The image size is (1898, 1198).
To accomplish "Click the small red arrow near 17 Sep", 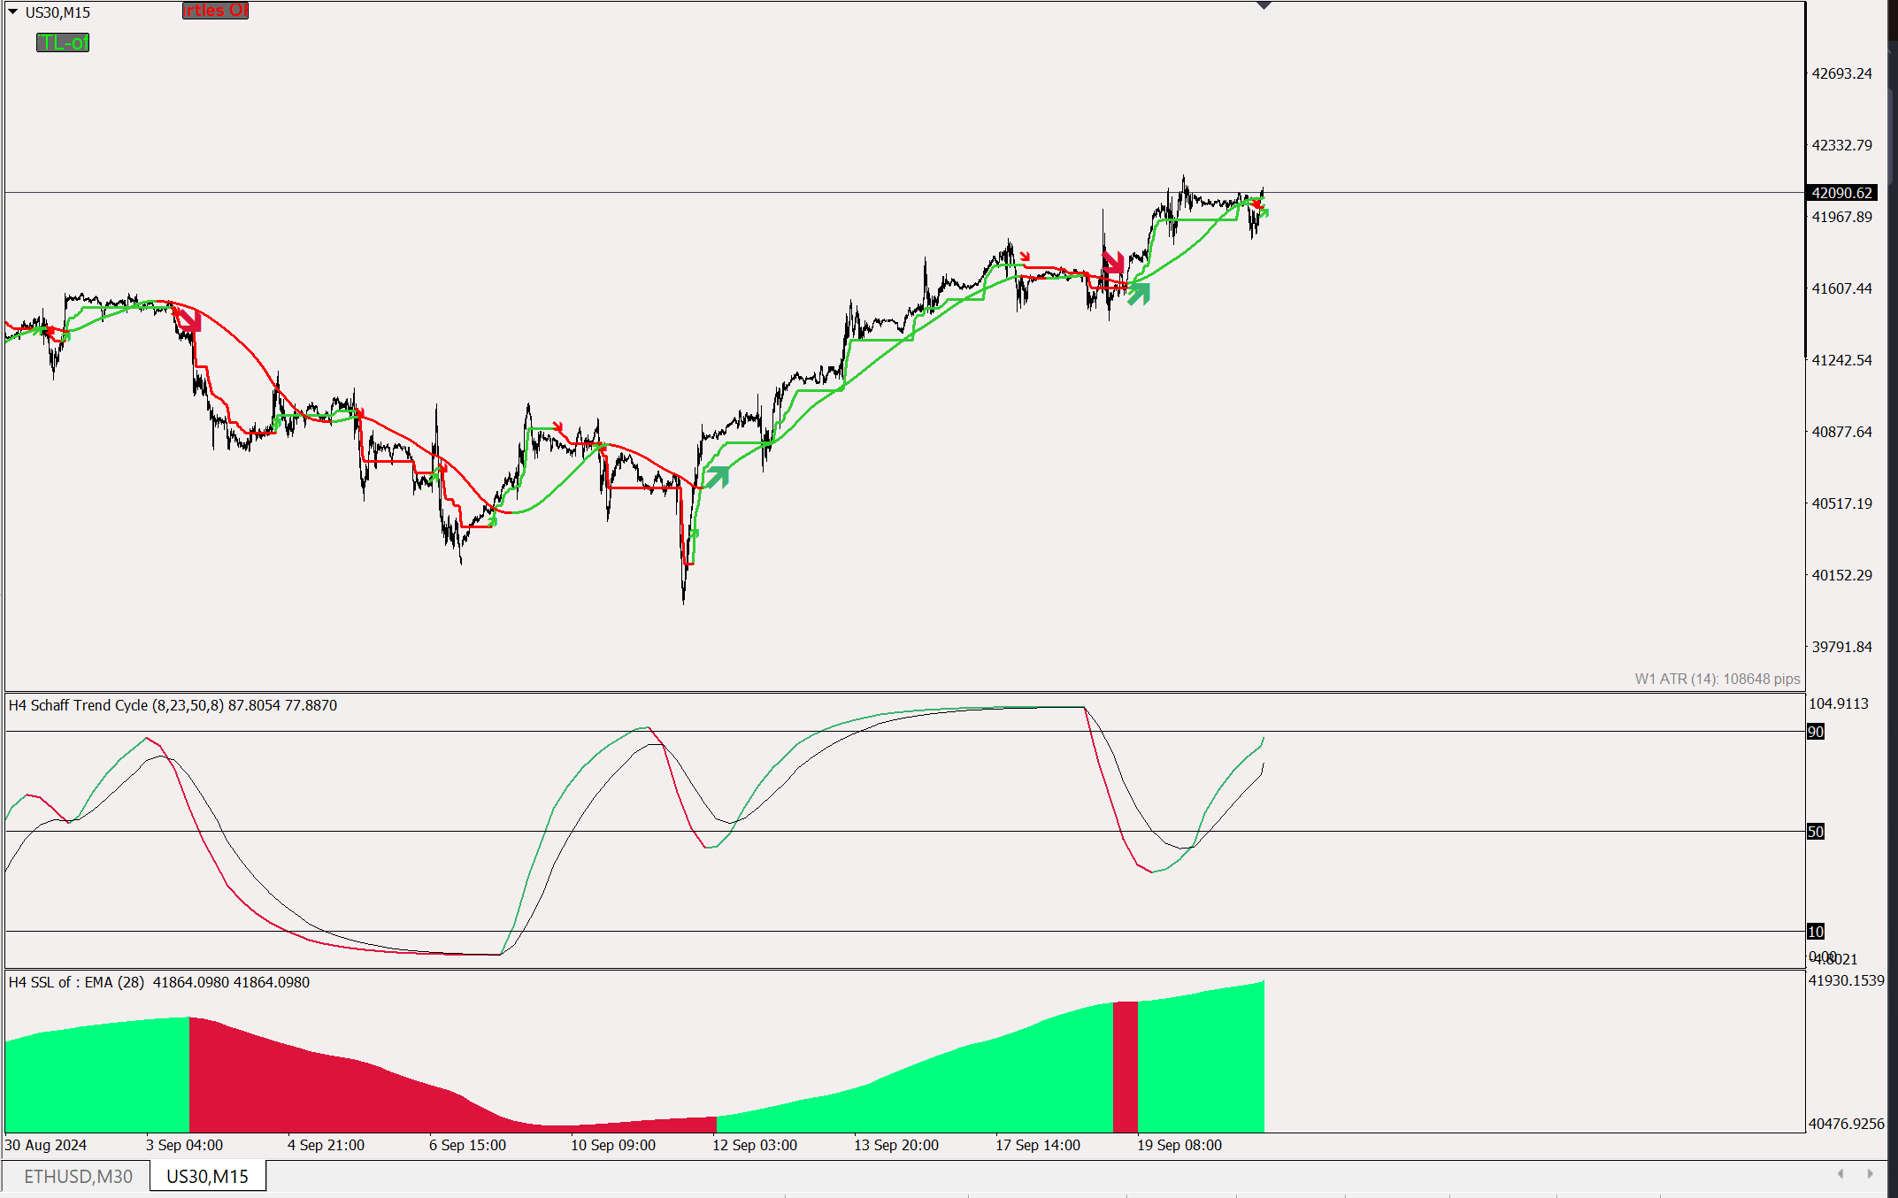I will coord(1025,257).
